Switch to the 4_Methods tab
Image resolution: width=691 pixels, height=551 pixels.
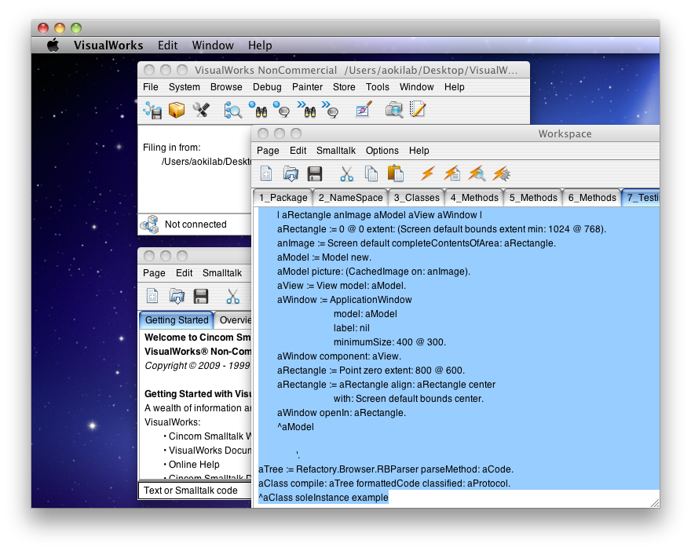474,198
